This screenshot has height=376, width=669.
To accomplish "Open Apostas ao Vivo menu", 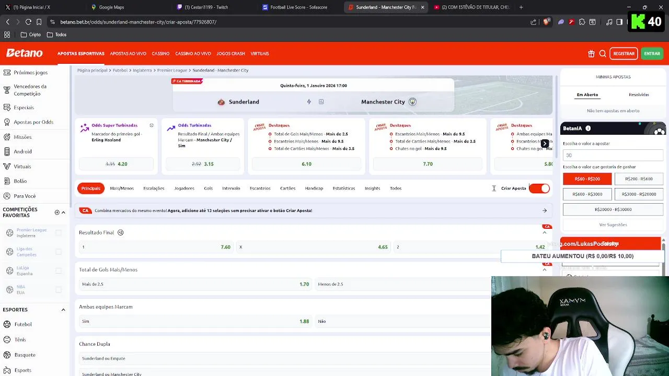I will [x=128, y=53].
